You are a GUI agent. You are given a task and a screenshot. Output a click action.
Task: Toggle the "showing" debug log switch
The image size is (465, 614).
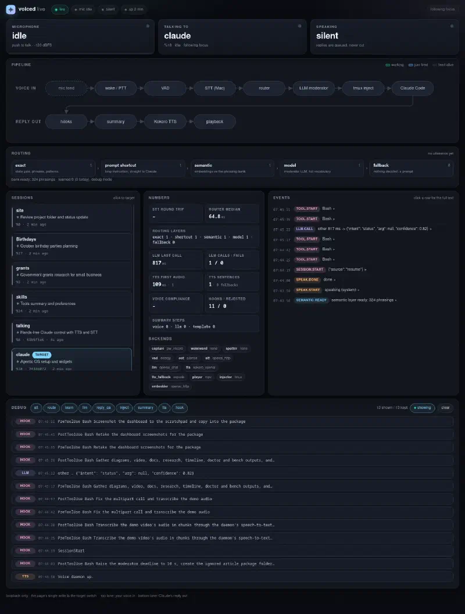[423, 408]
